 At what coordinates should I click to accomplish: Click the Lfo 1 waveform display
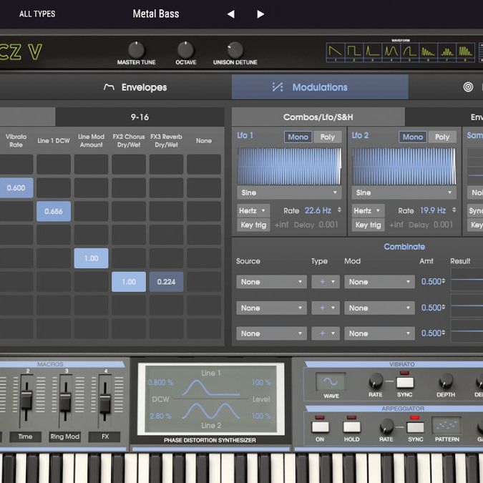(x=289, y=166)
